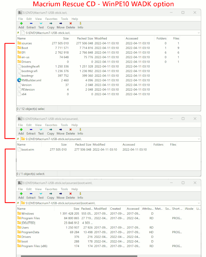The image size is (206, 257).
Task: Open File menu in top window
Action: (x=21, y=19)
